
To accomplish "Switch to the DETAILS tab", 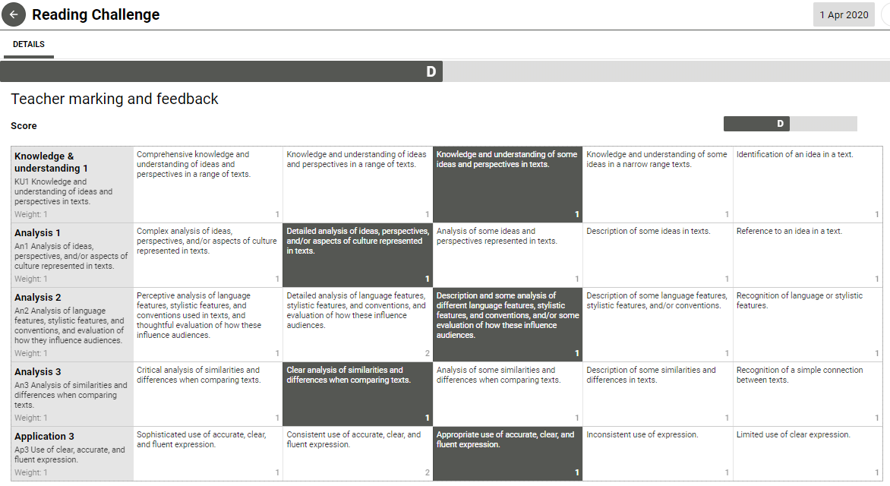I will (x=28, y=44).
